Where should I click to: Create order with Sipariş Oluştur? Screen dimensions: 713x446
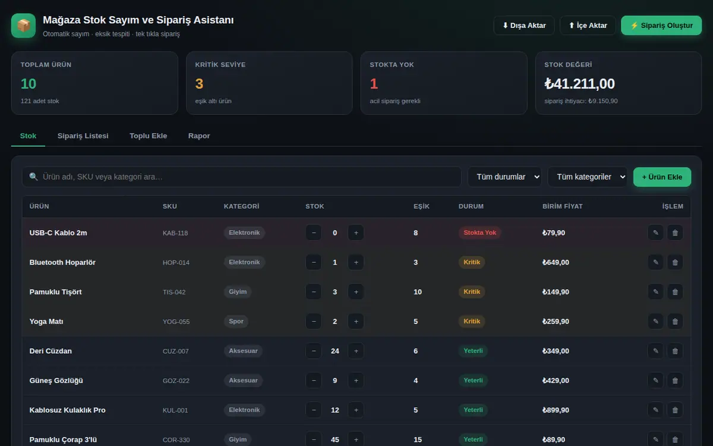(661, 26)
